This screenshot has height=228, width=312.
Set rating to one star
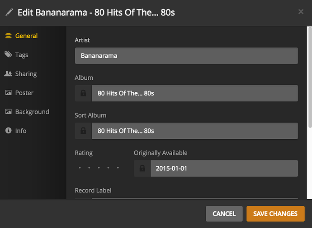(80, 168)
